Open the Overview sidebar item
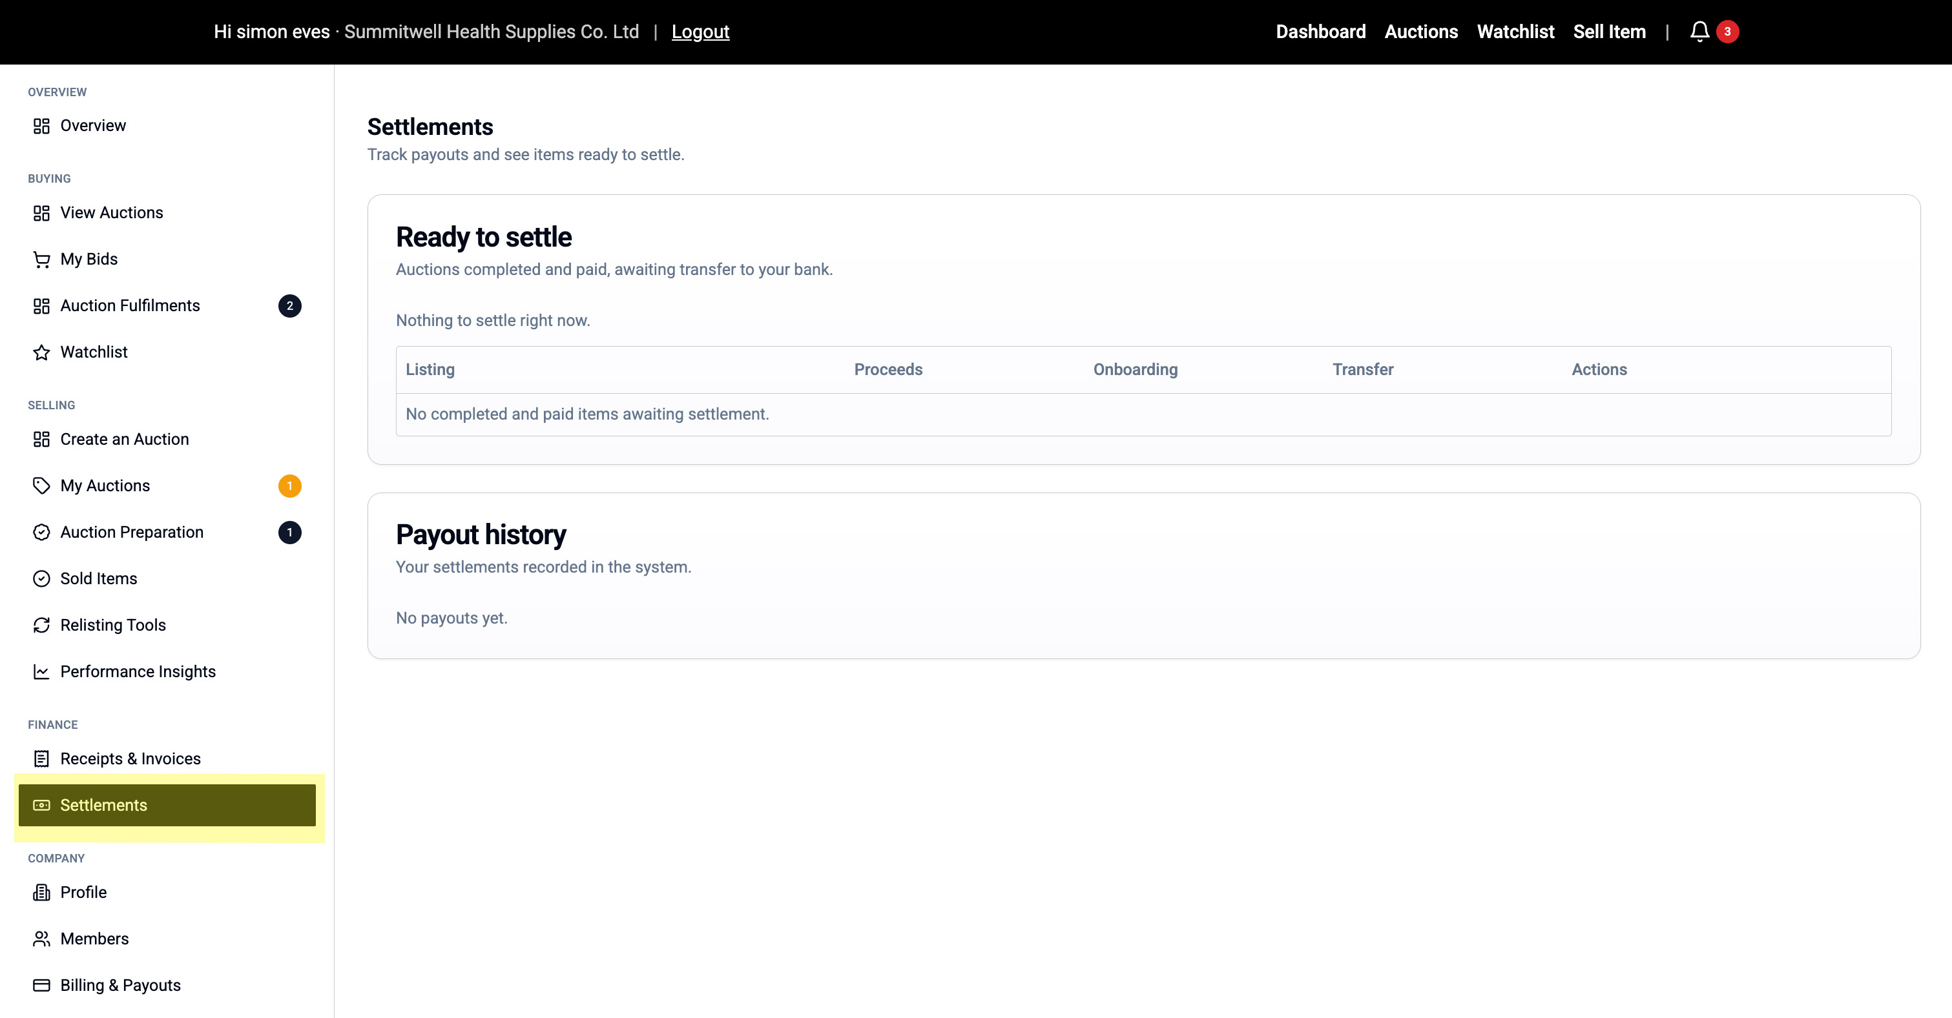Screen dimensions: 1952x1018 coord(92,126)
